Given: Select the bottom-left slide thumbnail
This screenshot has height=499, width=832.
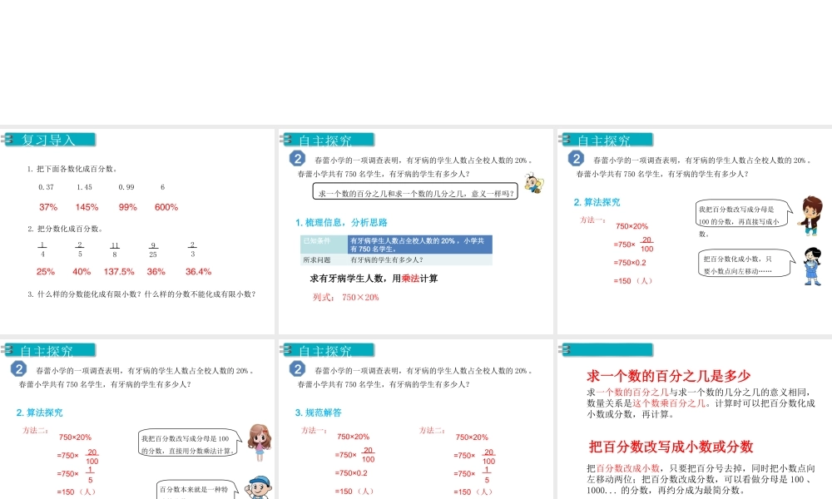Looking at the screenshot, I should 138,416.
